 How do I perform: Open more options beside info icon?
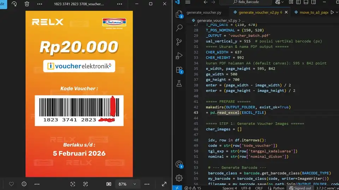37,184
